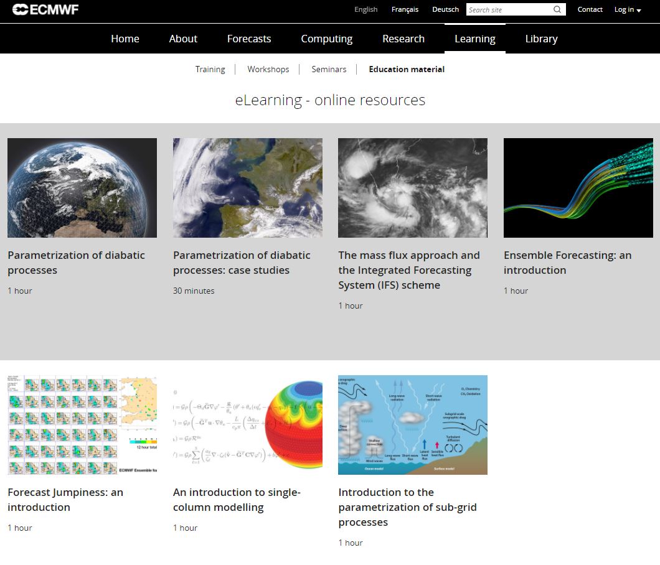This screenshot has width=660, height=565.
Task: Open 'The mass flux approach' course title
Action: (x=409, y=270)
